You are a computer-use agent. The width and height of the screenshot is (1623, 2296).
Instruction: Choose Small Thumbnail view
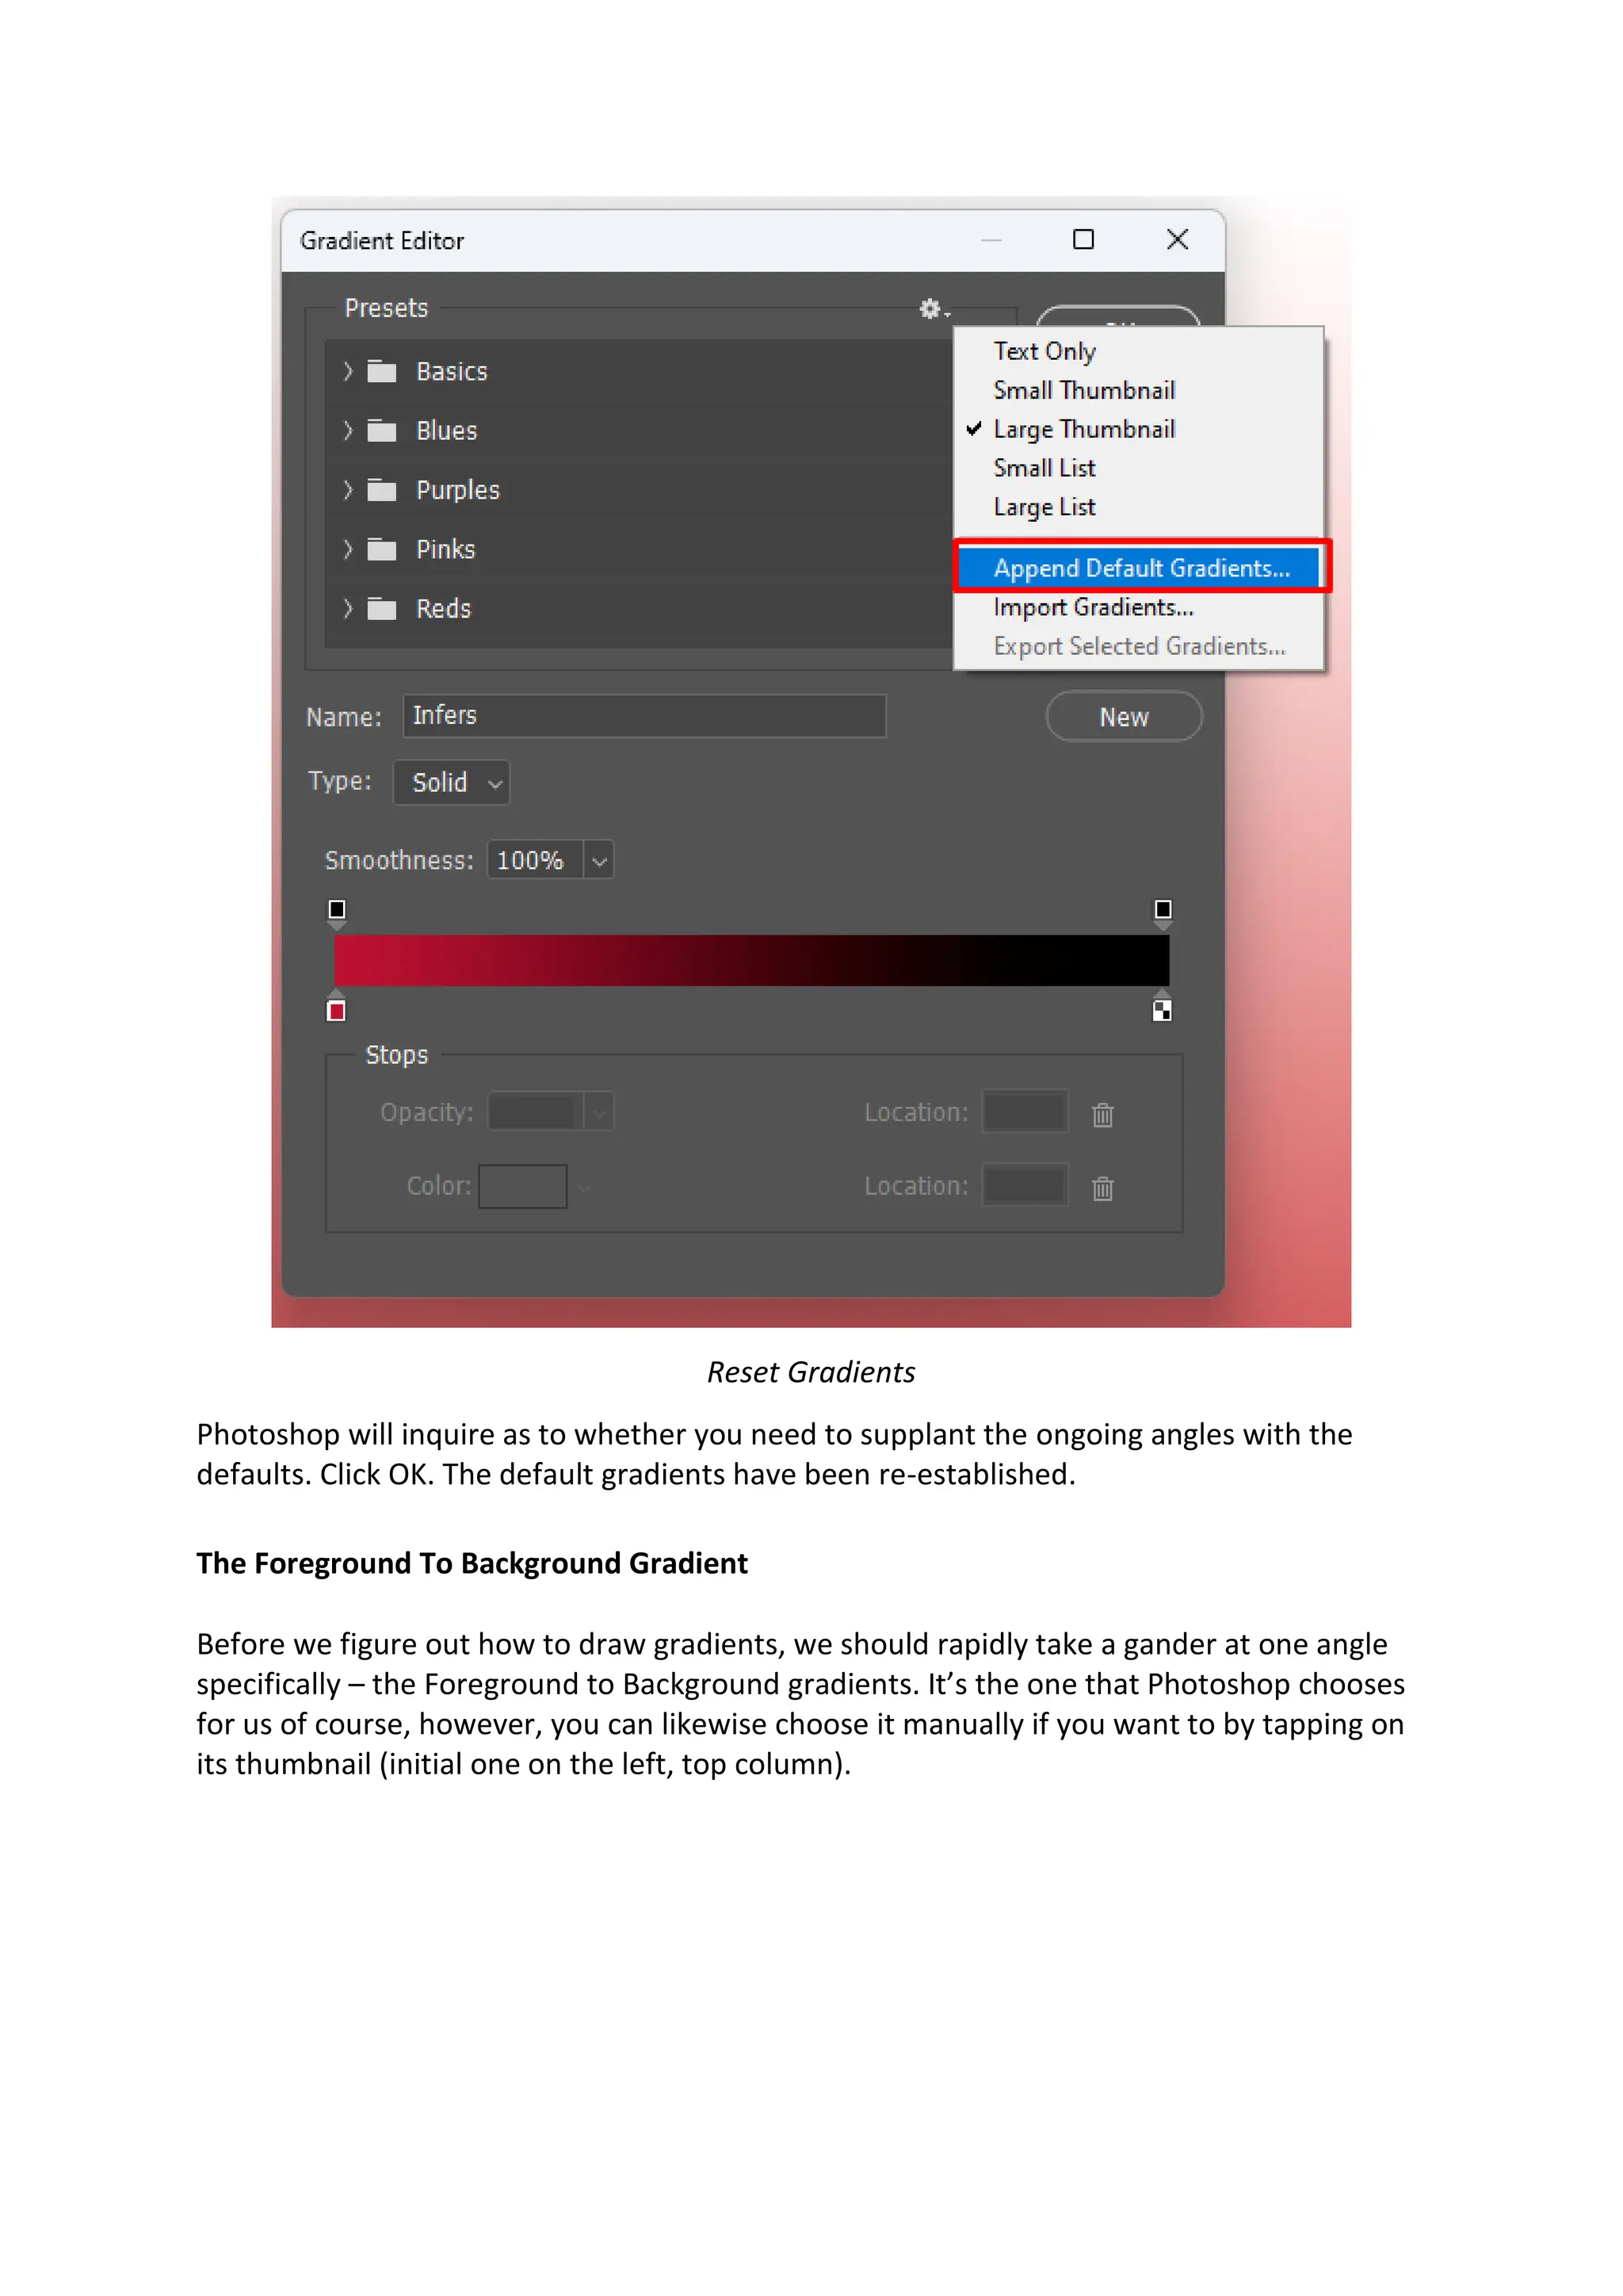point(1084,391)
